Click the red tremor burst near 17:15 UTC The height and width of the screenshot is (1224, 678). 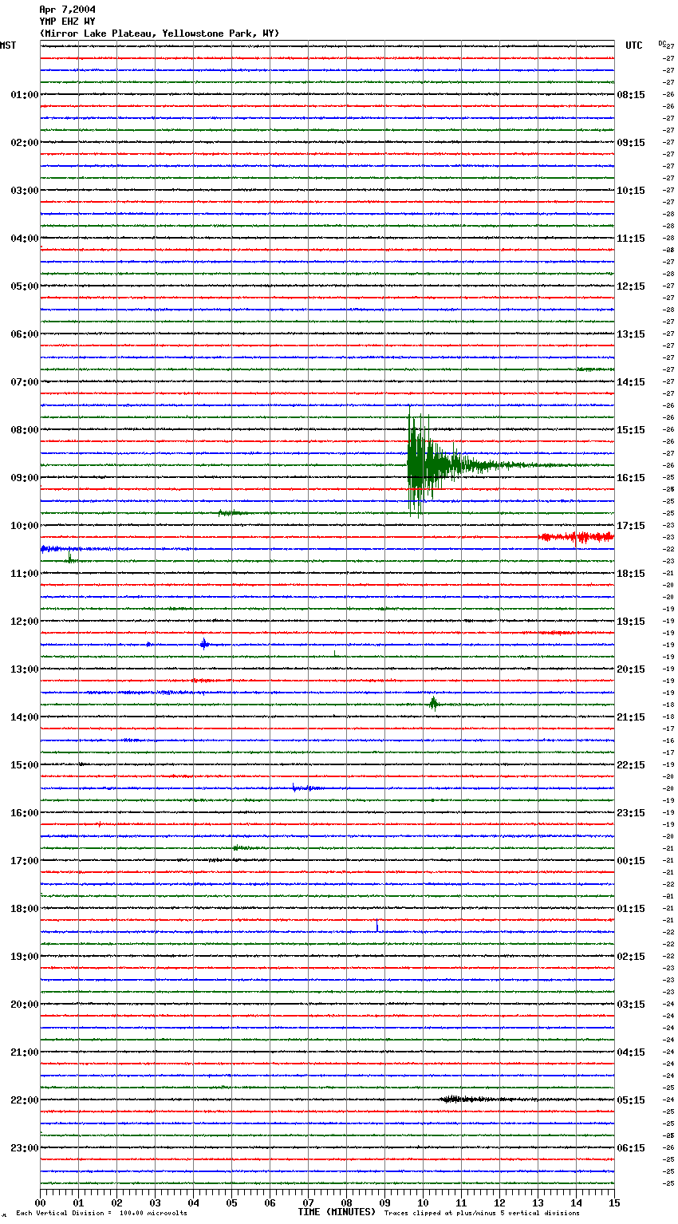click(576, 537)
